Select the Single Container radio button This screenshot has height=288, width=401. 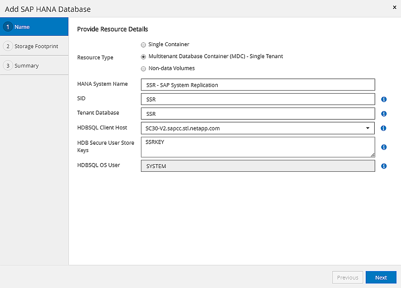tap(143, 45)
